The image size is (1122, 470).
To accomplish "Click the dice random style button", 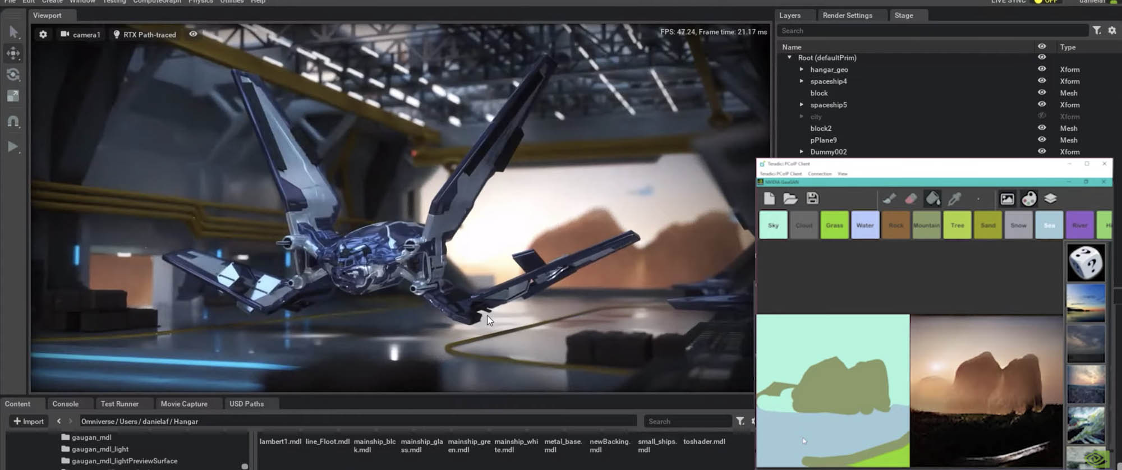I will 1086,262.
